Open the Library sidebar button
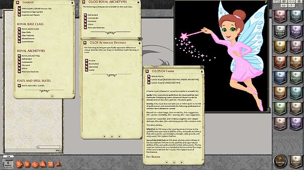The height and width of the screenshot is (170, 304). (x=296, y=161)
